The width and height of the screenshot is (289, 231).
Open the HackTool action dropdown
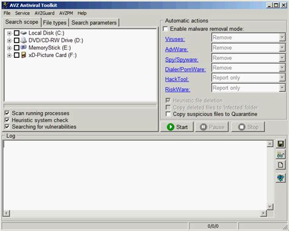click(x=282, y=78)
